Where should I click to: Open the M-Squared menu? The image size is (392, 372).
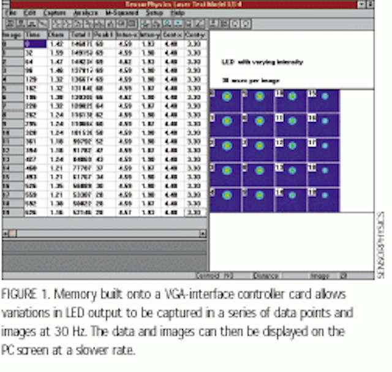(x=122, y=13)
